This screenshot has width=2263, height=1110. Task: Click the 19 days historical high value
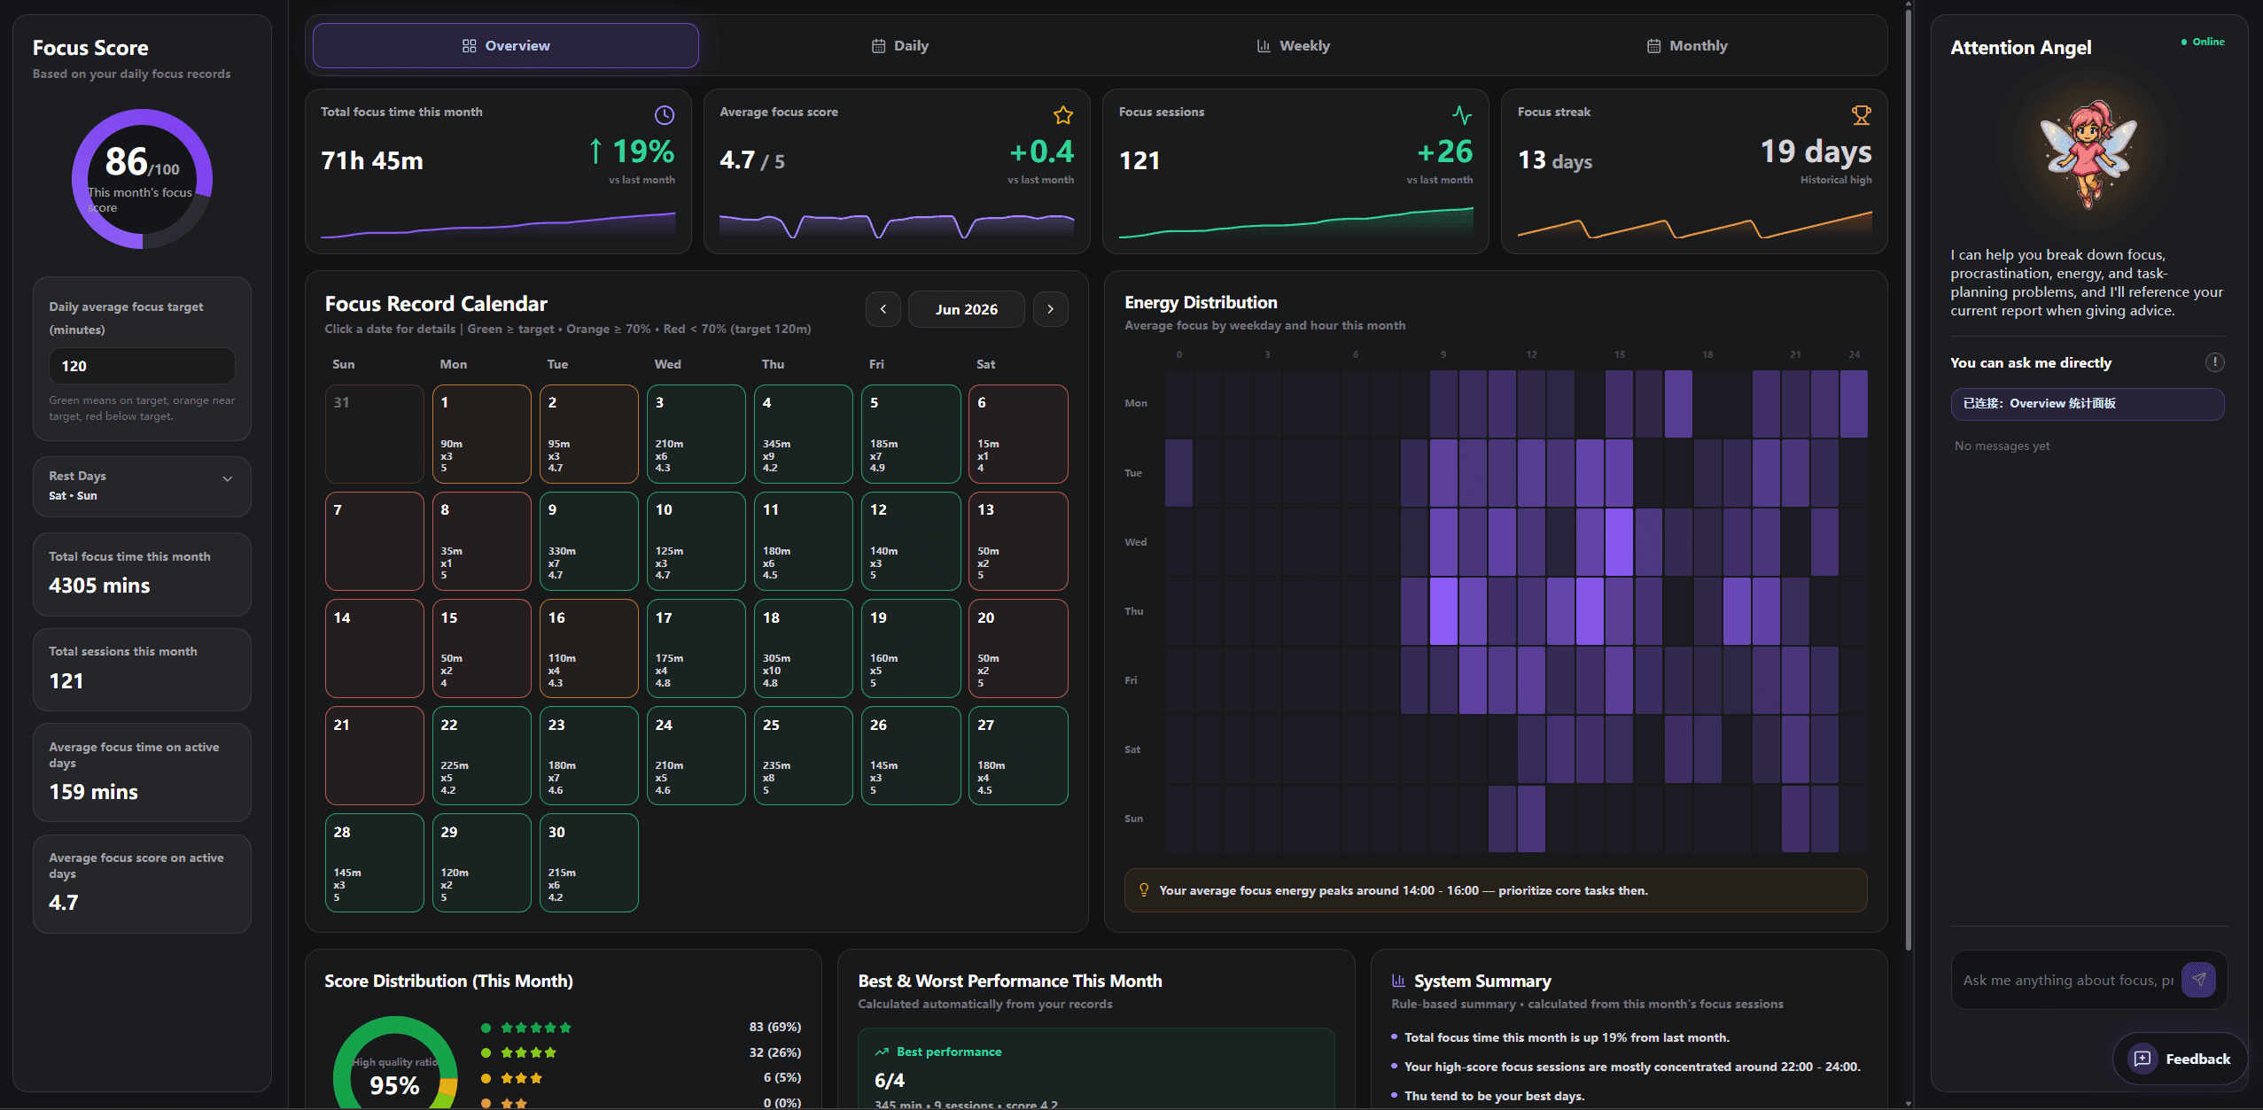tap(1816, 151)
